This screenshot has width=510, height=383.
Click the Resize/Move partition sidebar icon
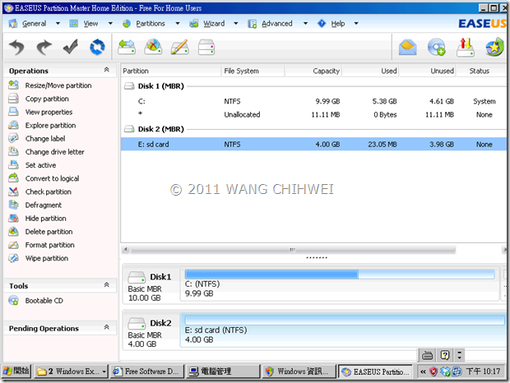(13, 85)
